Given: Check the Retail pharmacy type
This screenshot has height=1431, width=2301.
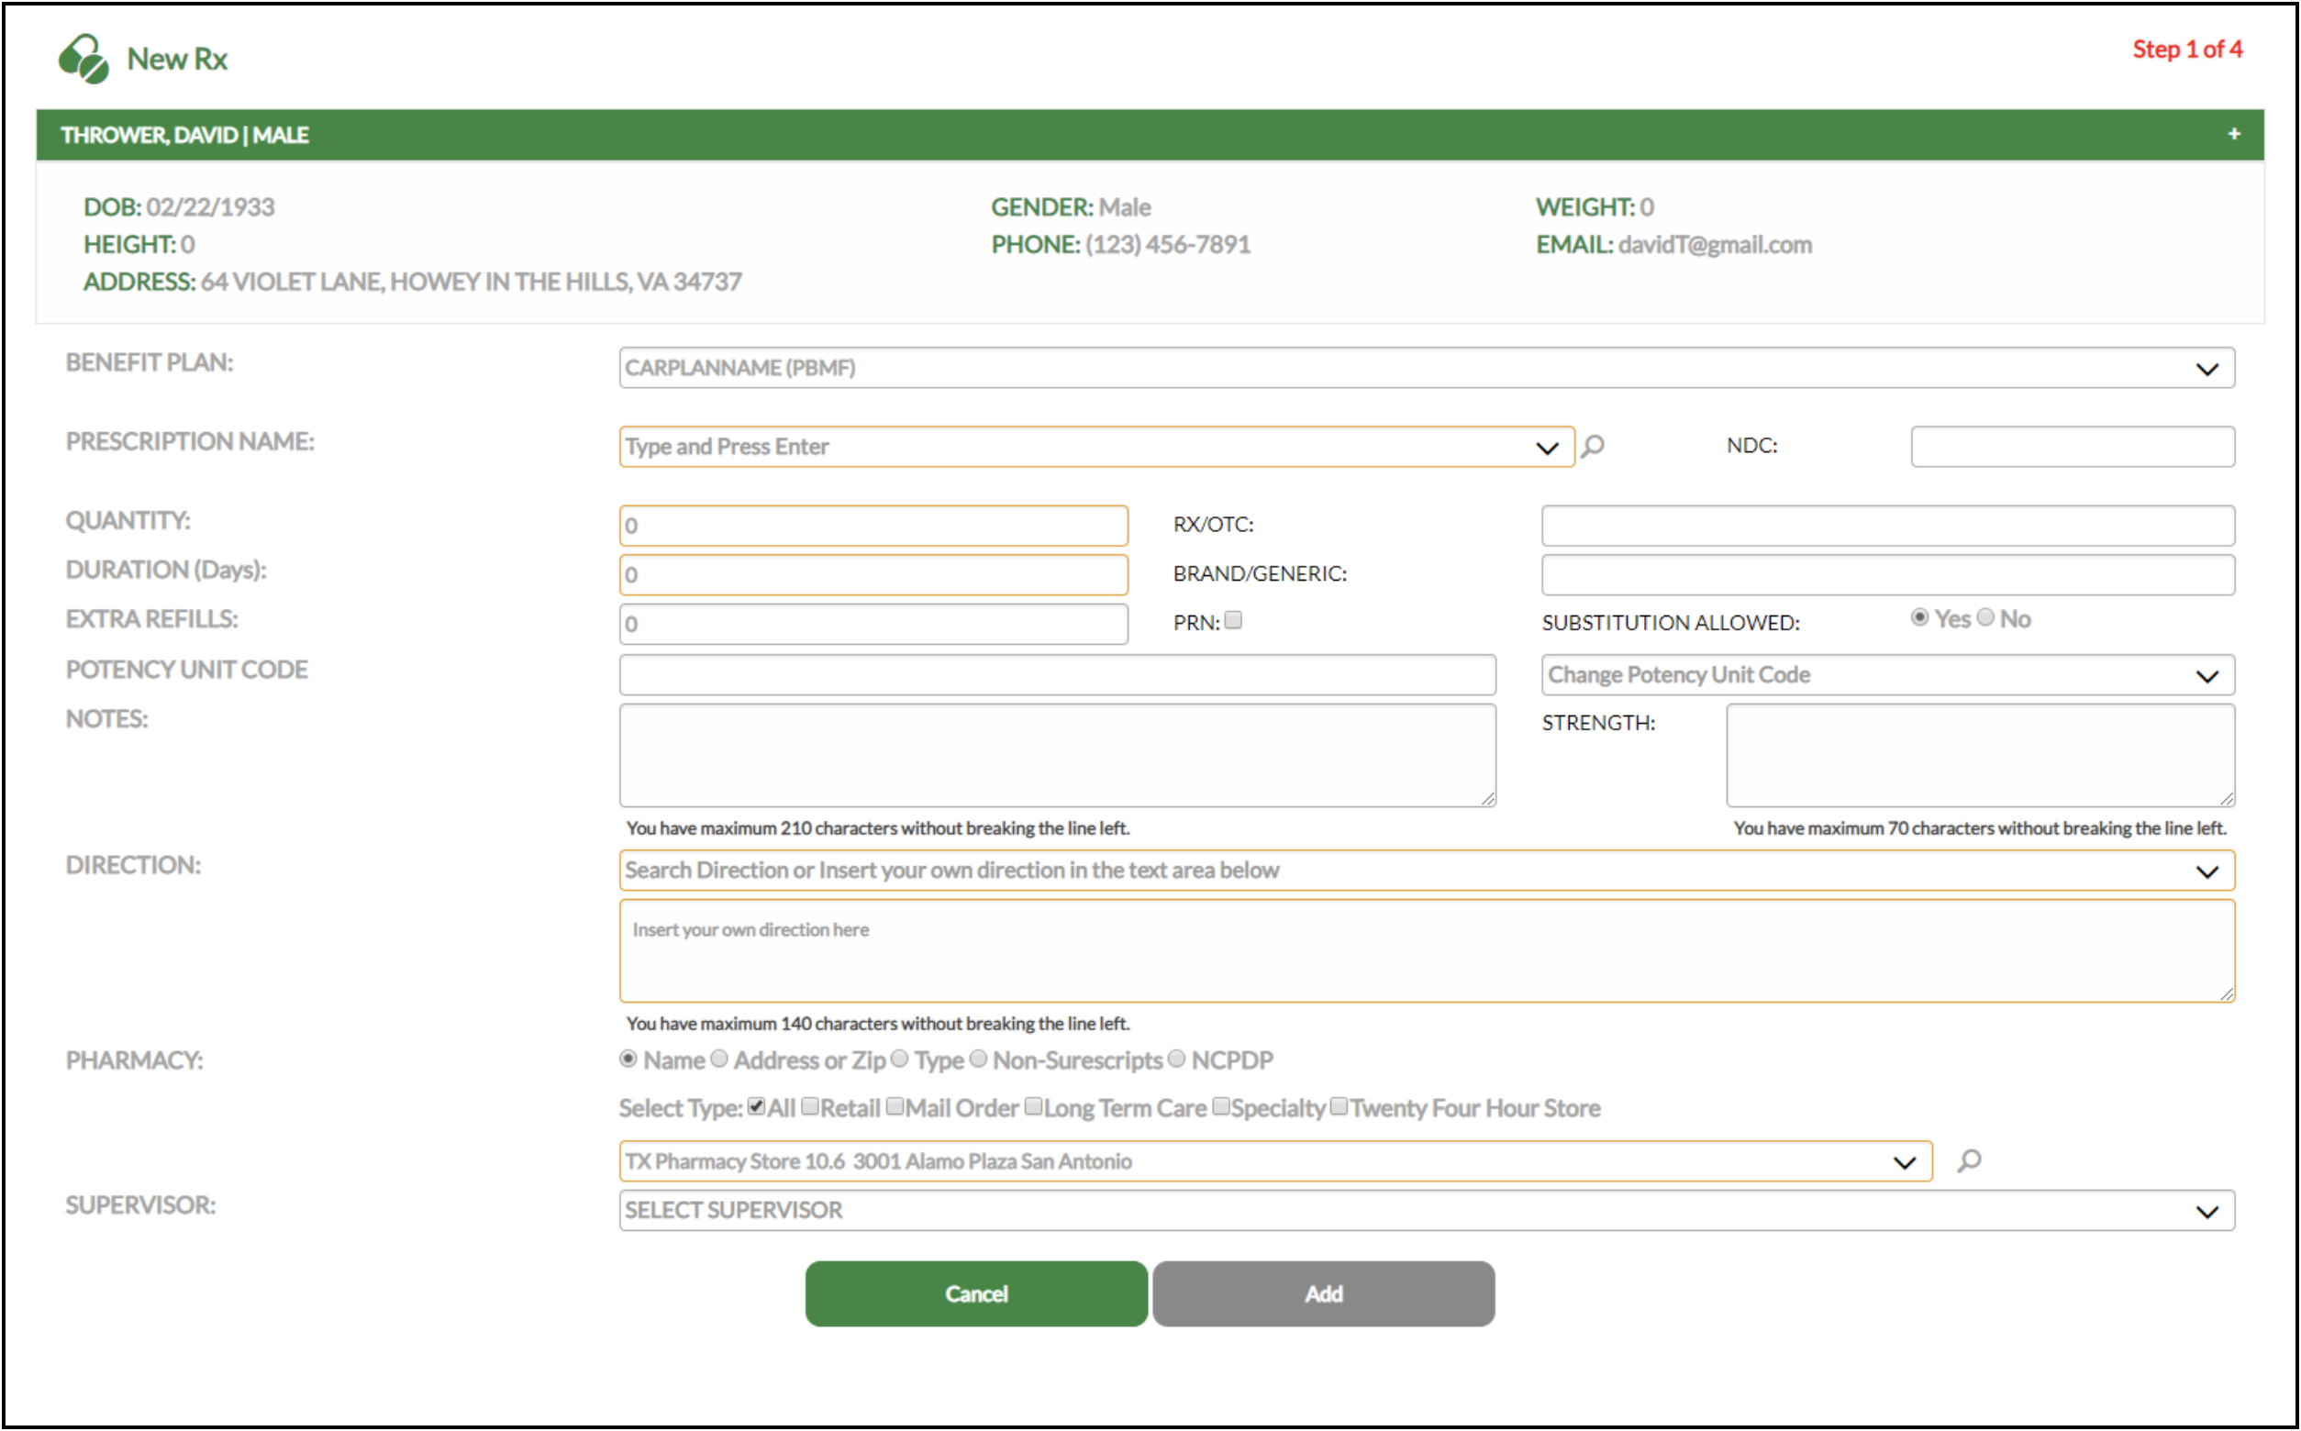Looking at the screenshot, I should [811, 1105].
